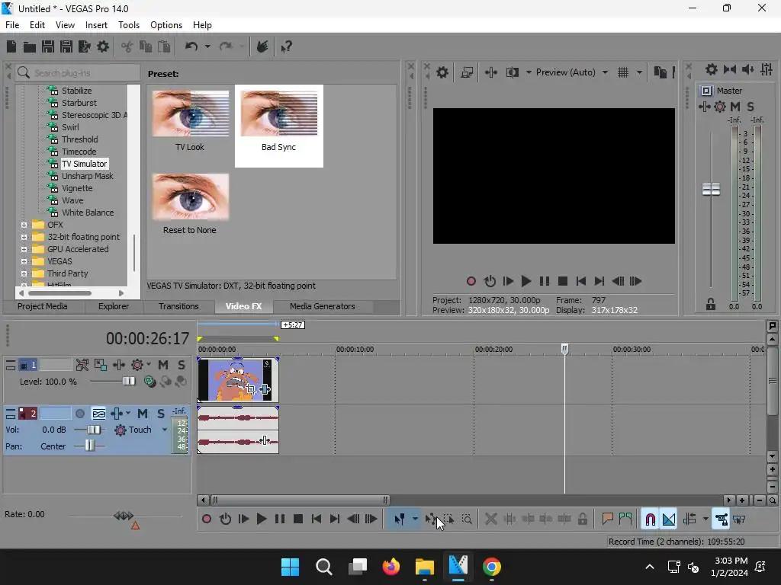Click track 1 compositing mode icon
The width and height of the screenshot is (781, 585).
[149, 382]
